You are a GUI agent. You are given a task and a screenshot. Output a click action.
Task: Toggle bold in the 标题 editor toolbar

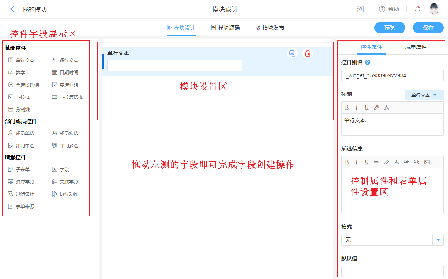point(347,107)
